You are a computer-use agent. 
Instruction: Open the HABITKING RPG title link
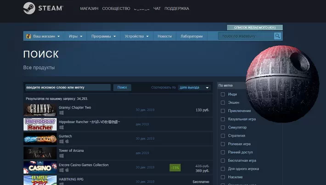[x=71, y=179]
